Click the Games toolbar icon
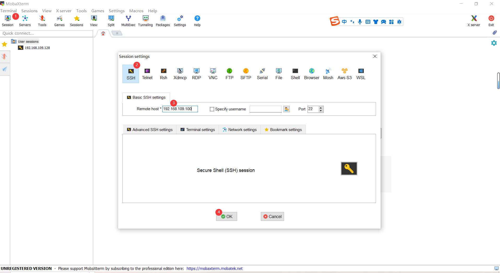This screenshot has width=500, height=273. point(59,21)
